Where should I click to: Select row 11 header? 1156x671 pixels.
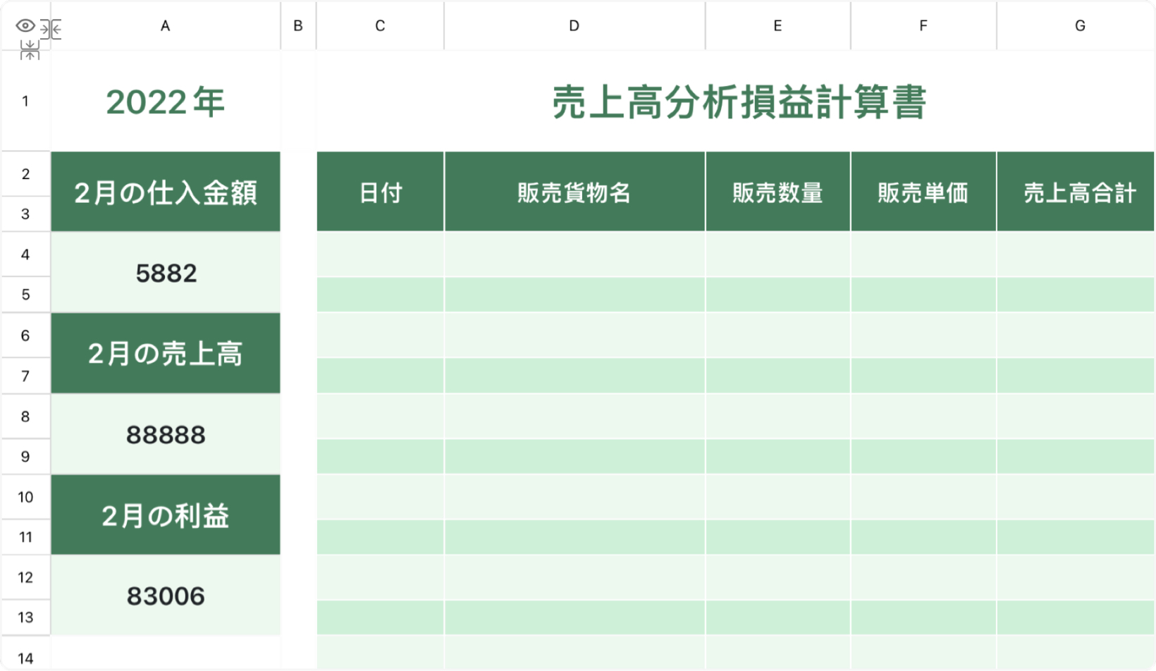(25, 537)
